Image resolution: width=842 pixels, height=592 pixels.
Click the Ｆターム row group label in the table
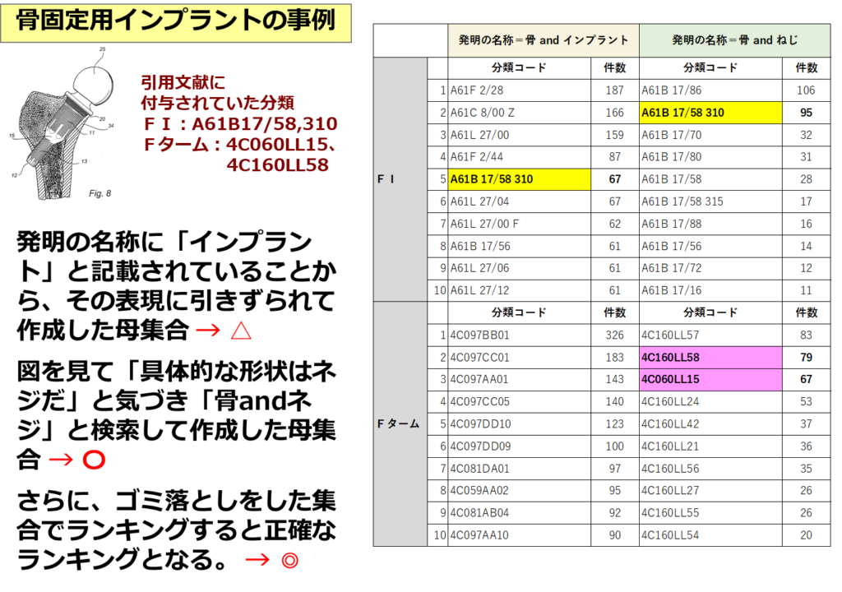coord(400,424)
